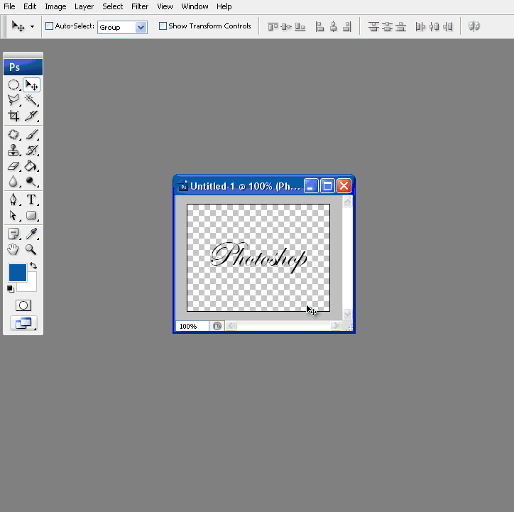
Task: Check Show Transform Controls
Action: coord(163,26)
